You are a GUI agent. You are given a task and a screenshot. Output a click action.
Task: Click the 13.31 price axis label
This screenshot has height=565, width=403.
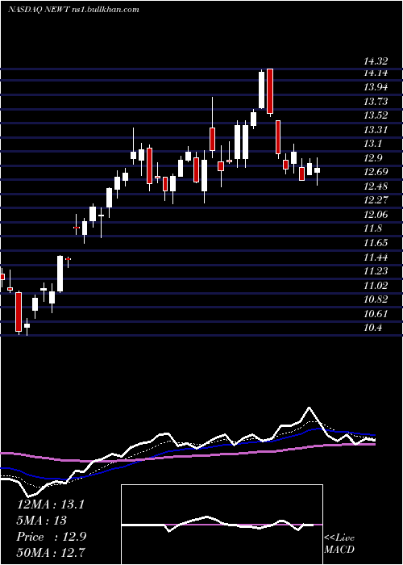tap(376, 130)
